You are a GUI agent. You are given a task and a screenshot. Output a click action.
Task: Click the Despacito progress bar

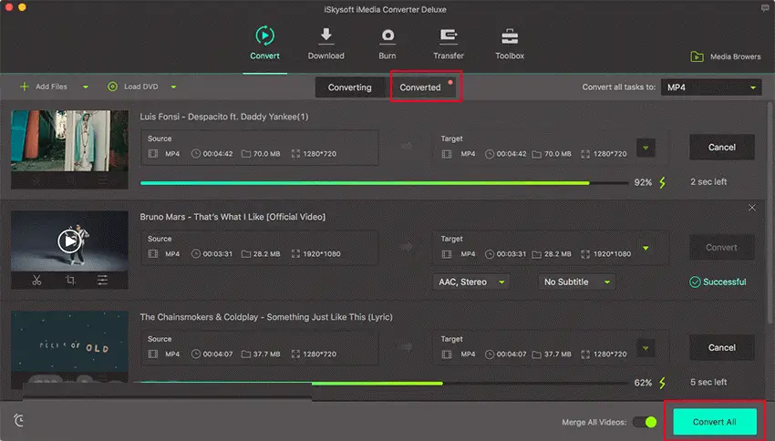click(x=384, y=183)
